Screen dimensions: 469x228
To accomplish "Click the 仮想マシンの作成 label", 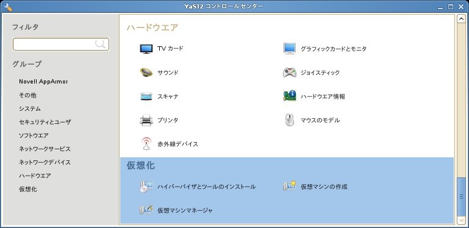I will tap(324, 187).
